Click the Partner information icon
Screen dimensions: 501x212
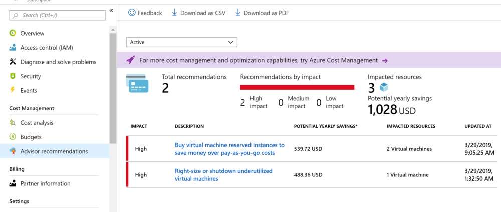13,183
